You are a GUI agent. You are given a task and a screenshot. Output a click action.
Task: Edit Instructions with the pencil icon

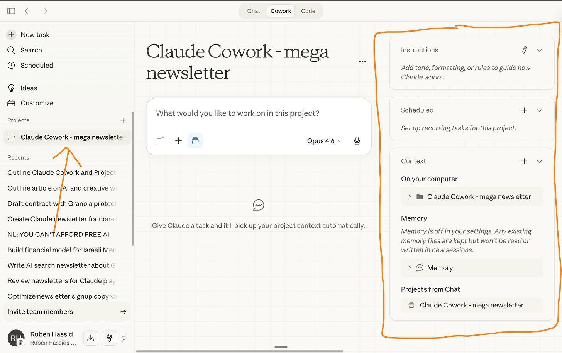tap(524, 50)
